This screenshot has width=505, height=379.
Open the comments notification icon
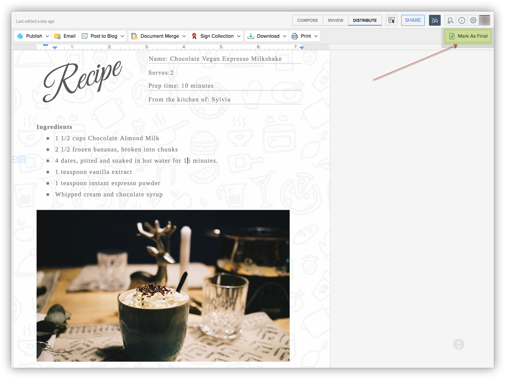391,20
